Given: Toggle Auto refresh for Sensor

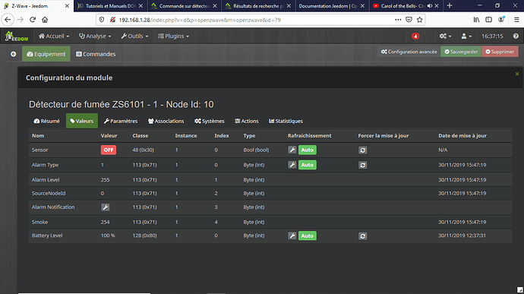Looking at the screenshot, I should pyautogui.click(x=307, y=150).
